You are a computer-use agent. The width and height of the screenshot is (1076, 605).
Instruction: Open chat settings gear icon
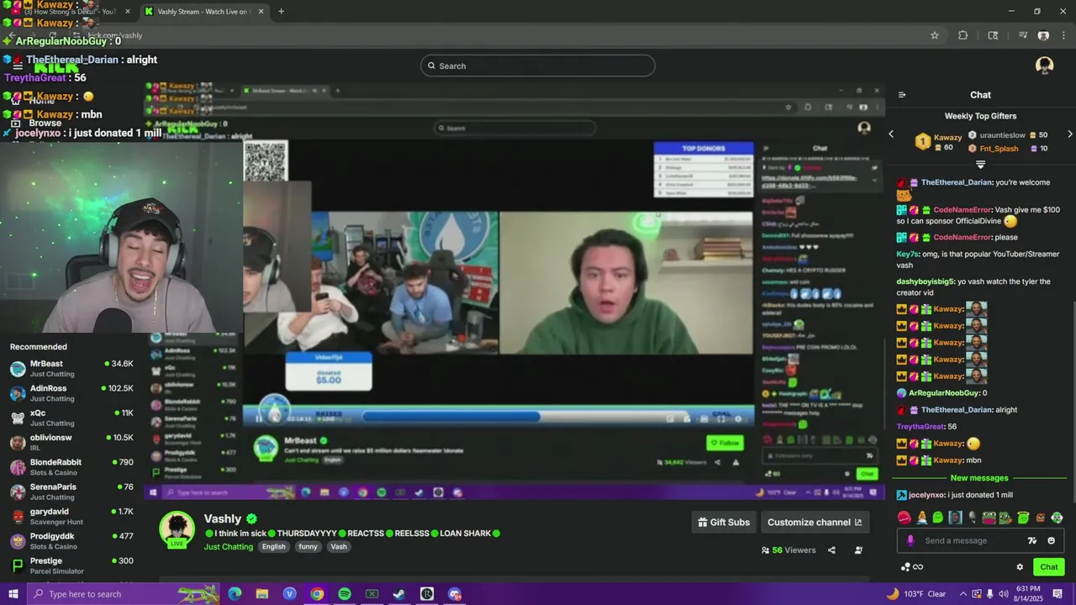pyautogui.click(x=1020, y=567)
